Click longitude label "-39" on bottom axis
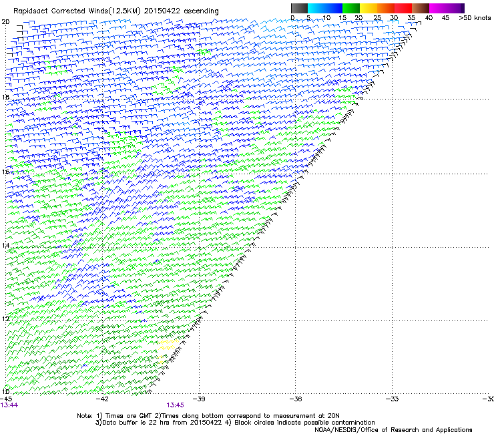Screen dimensions: 494x434 (x=199, y=399)
